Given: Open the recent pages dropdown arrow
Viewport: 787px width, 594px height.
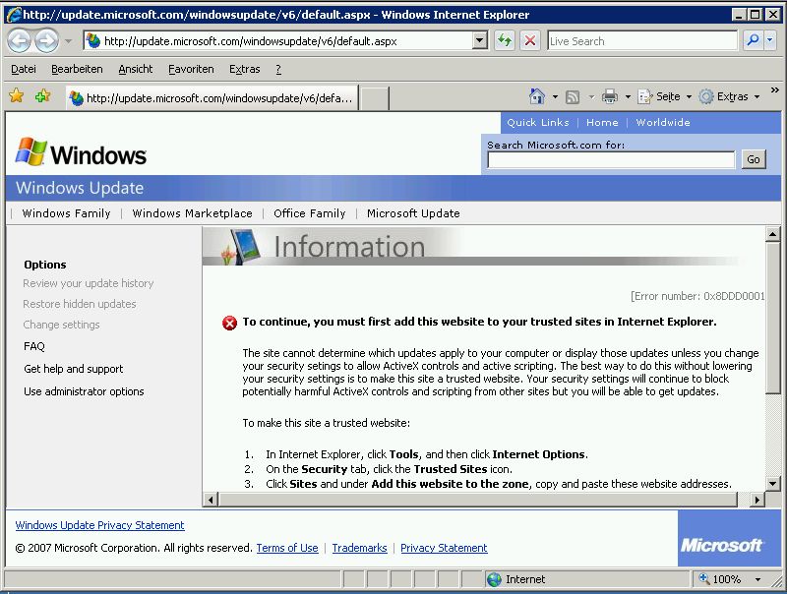Looking at the screenshot, I should [x=68, y=41].
